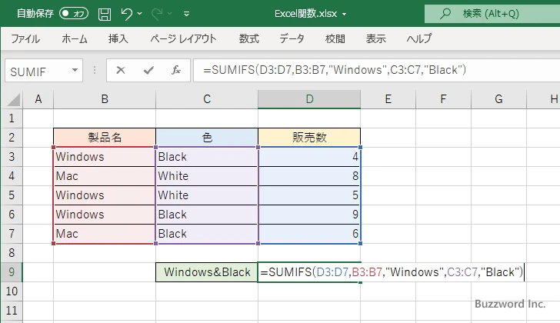Click cell B7 containing Mac
The width and height of the screenshot is (560, 323).
(x=105, y=234)
